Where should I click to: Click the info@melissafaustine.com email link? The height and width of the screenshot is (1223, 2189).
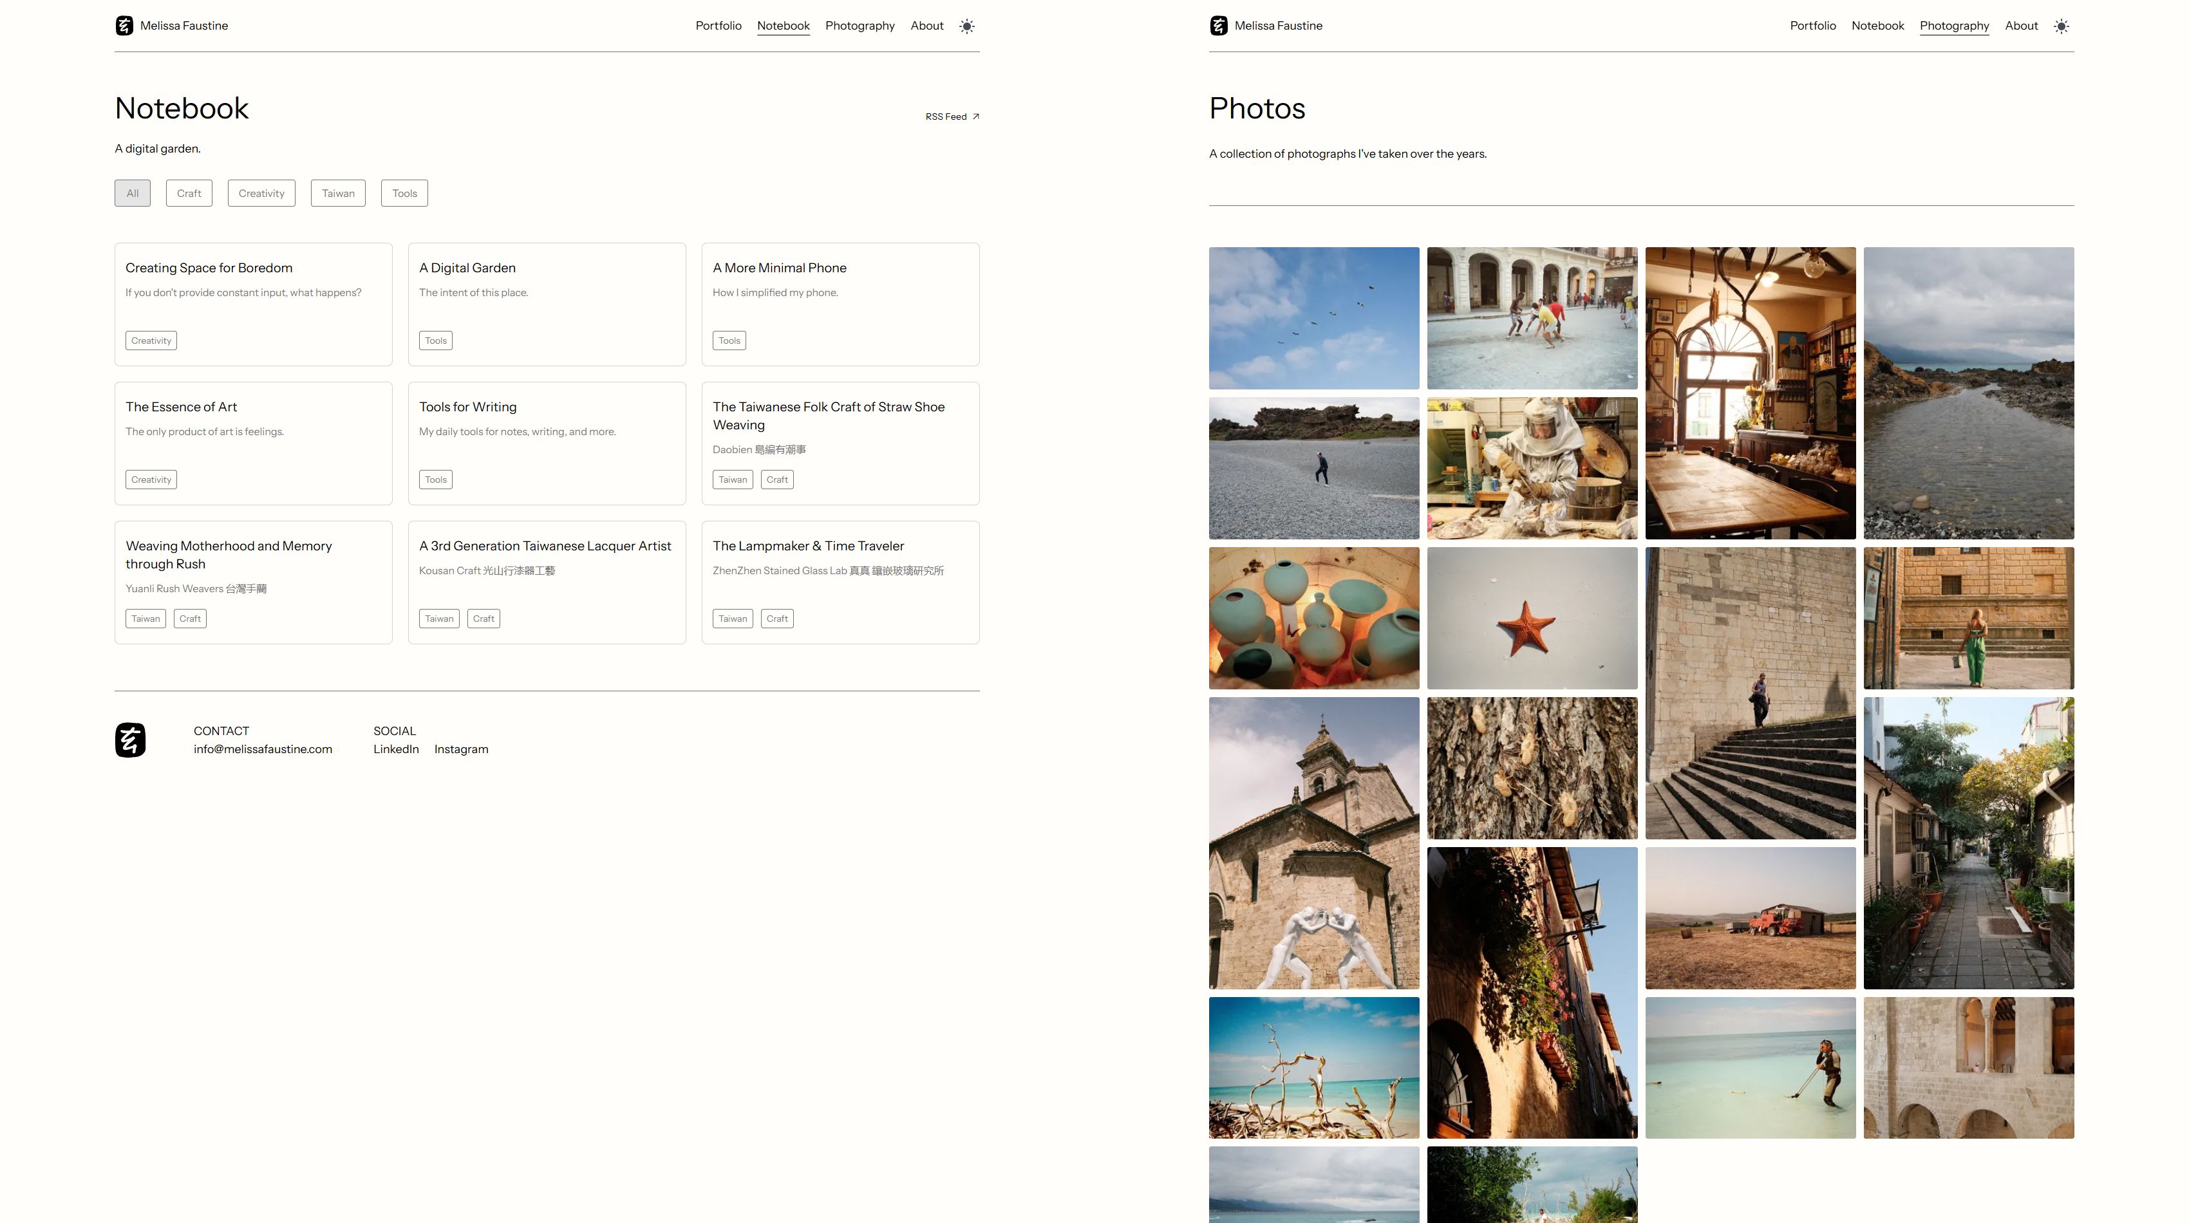(263, 749)
